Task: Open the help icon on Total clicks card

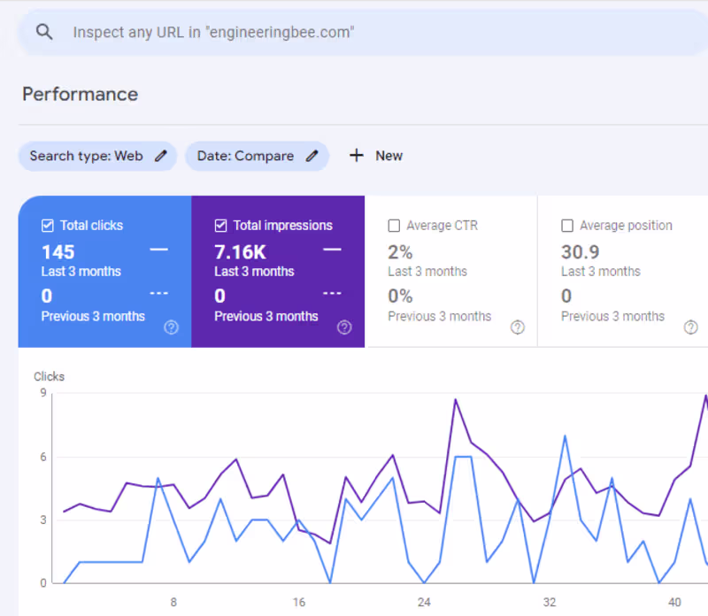Action: 171,327
